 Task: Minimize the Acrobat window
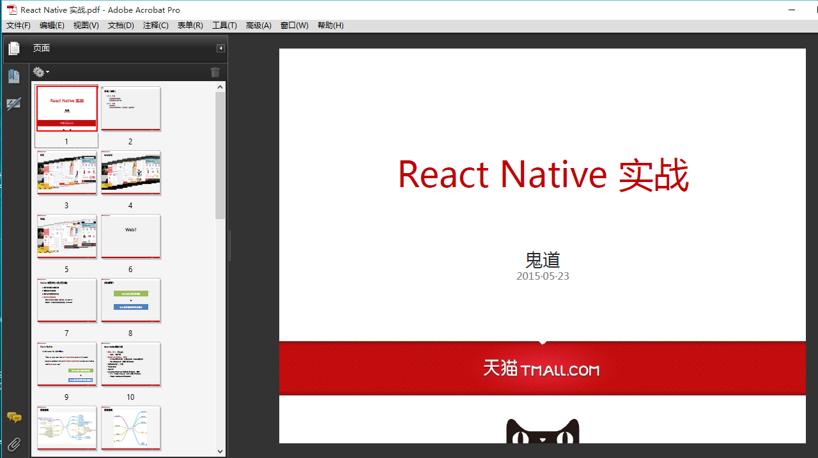point(792,10)
